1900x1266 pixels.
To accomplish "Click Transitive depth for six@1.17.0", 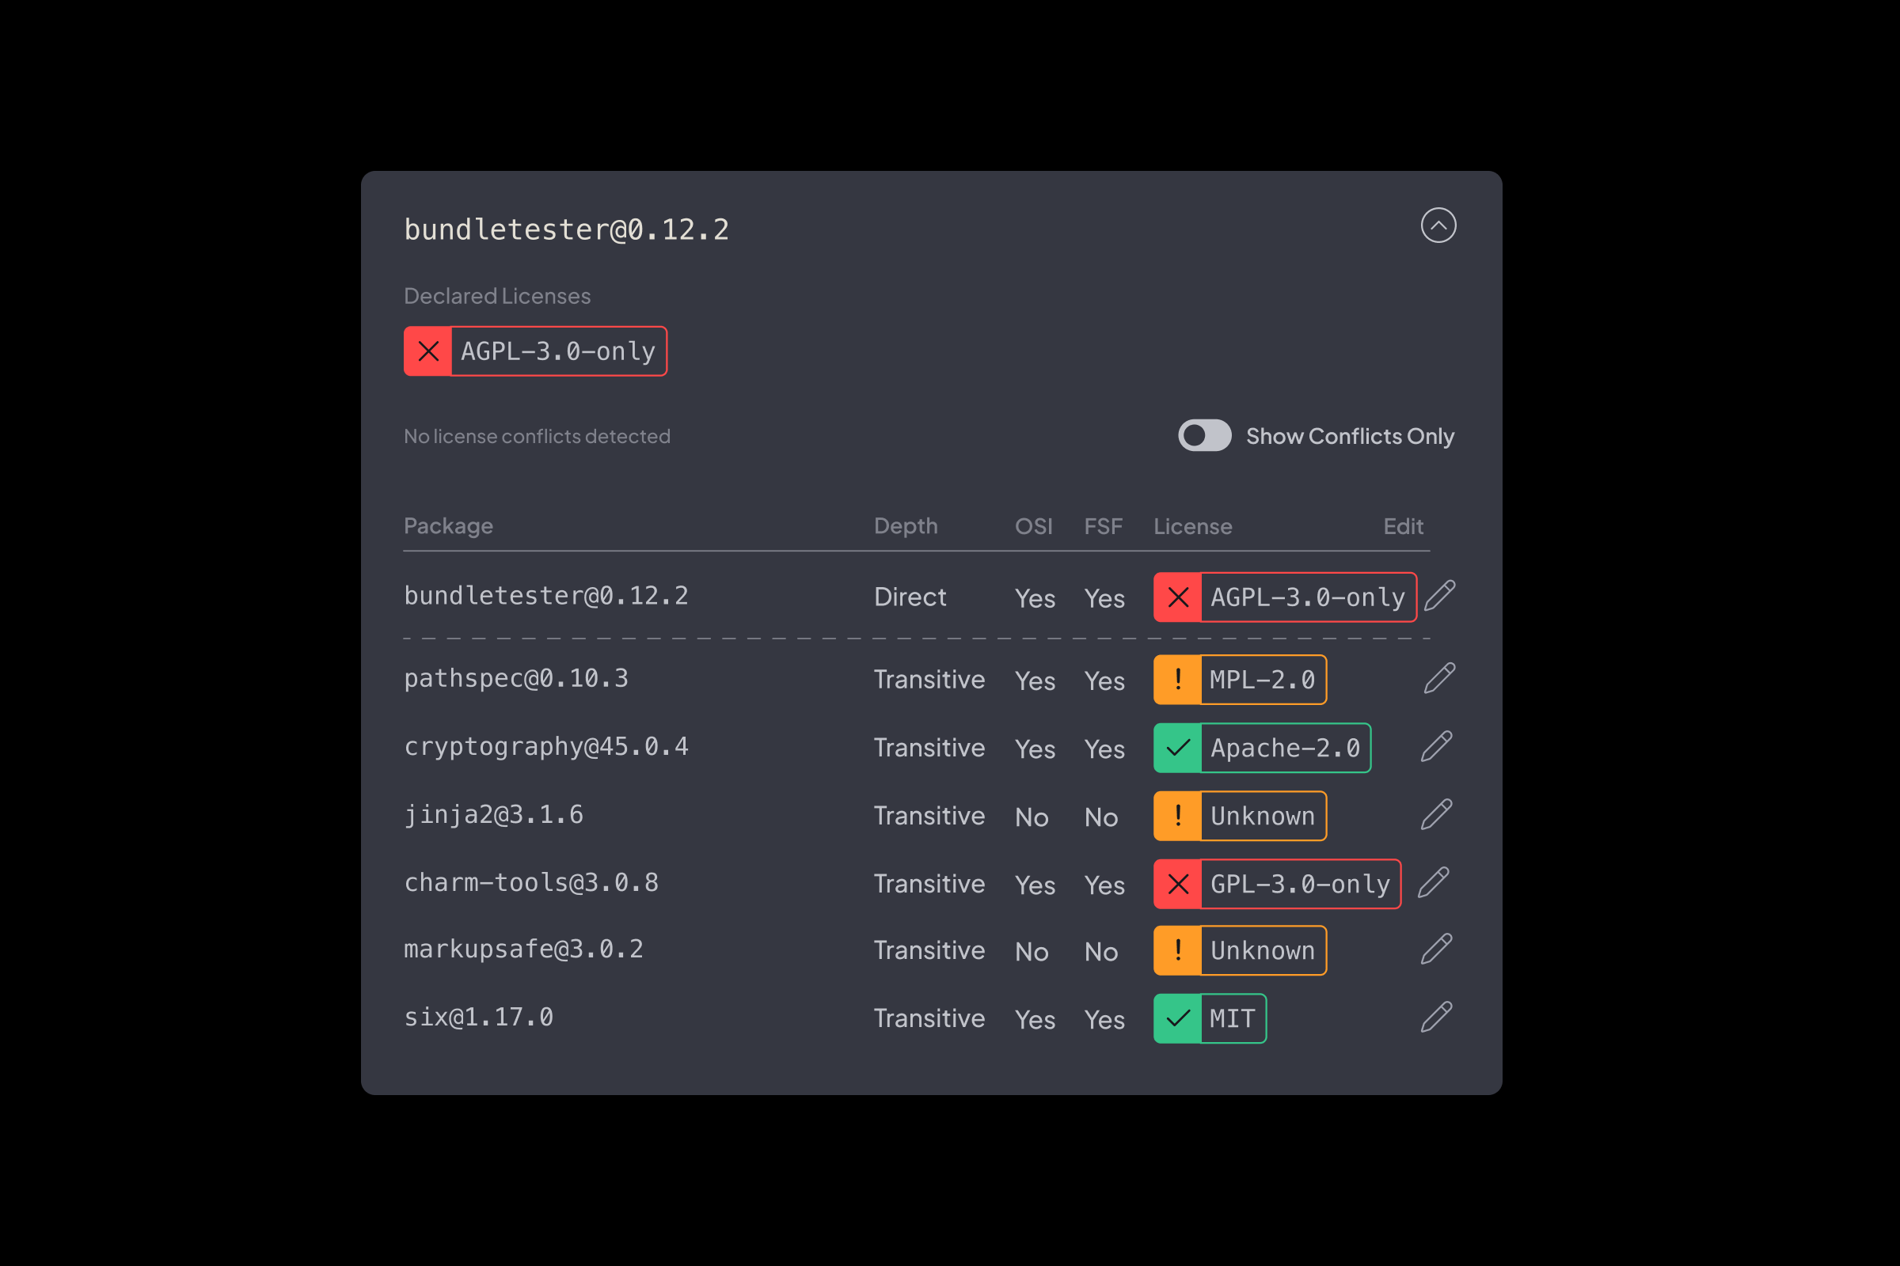I will [929, 1018].
